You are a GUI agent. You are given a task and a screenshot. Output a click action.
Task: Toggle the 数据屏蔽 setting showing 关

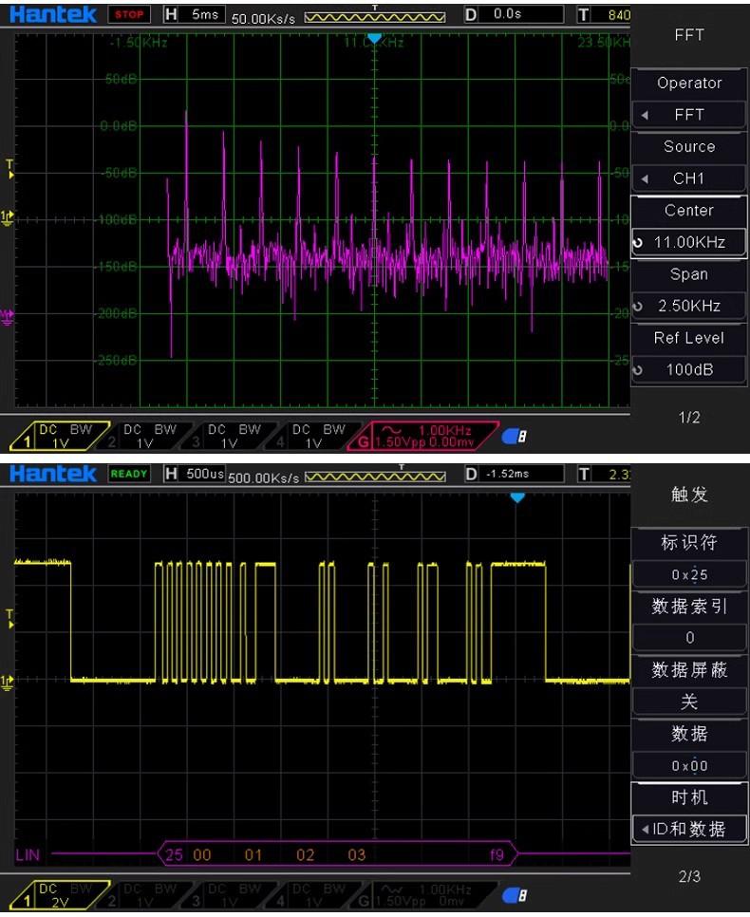689,702
